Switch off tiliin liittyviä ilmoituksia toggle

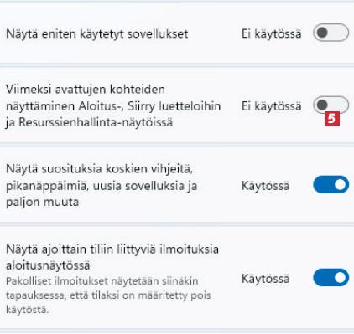pyautogui.click(x=331, y=278)
